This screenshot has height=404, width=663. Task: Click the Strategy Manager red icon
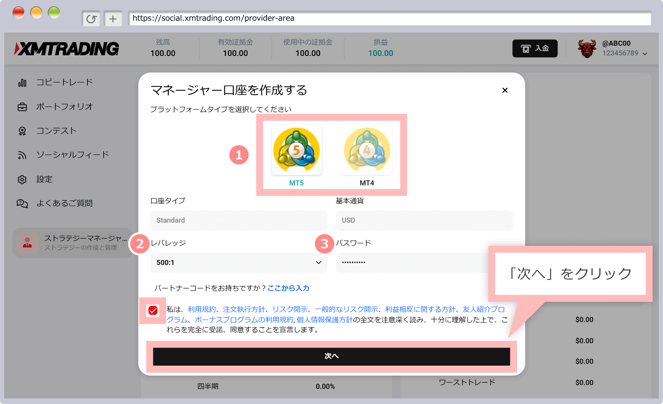[27, 243]
